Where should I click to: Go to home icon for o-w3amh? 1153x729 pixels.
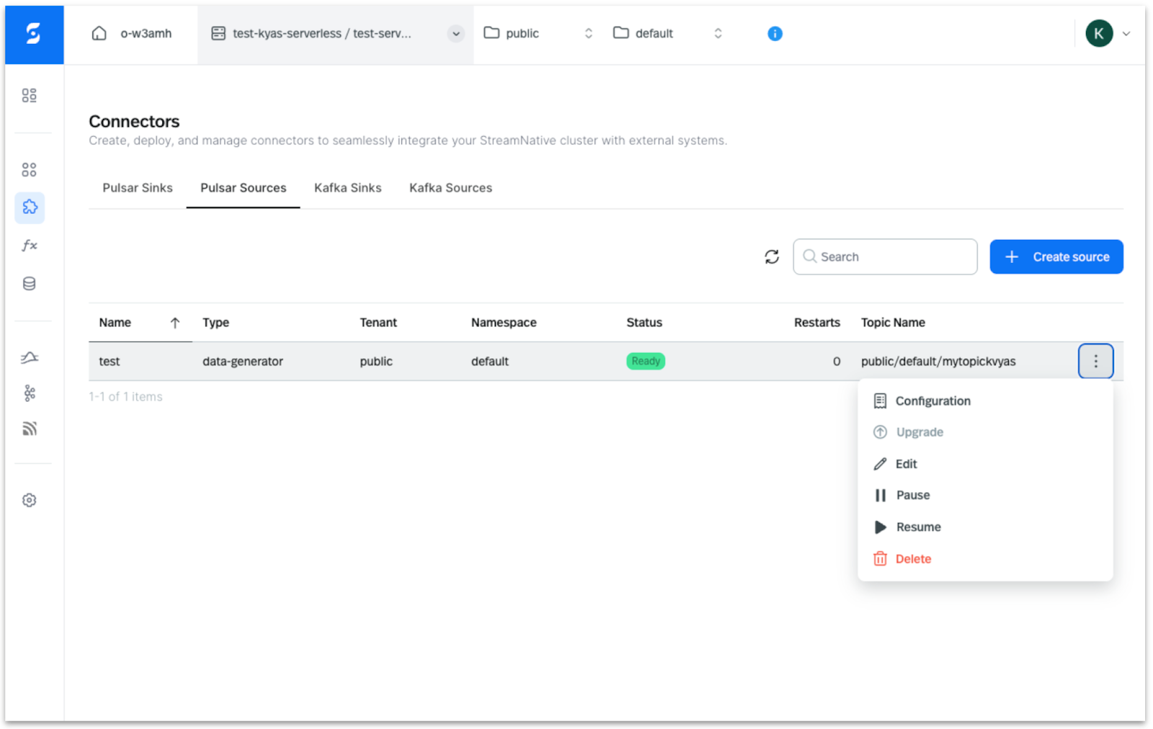click(99, 34)
